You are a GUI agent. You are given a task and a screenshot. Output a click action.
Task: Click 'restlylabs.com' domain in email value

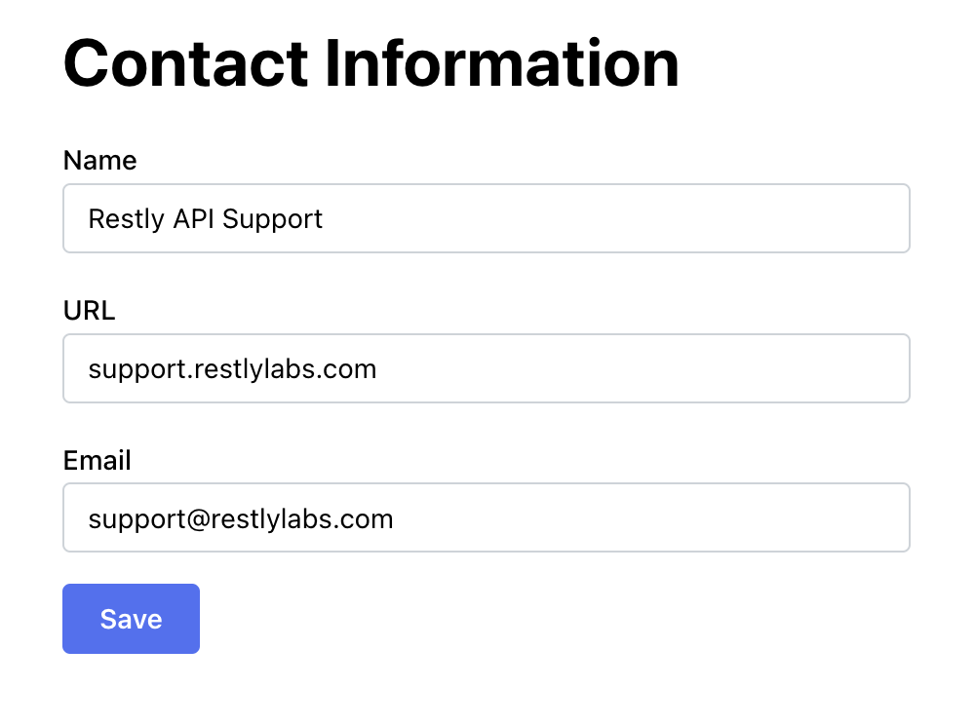point(302,518)
